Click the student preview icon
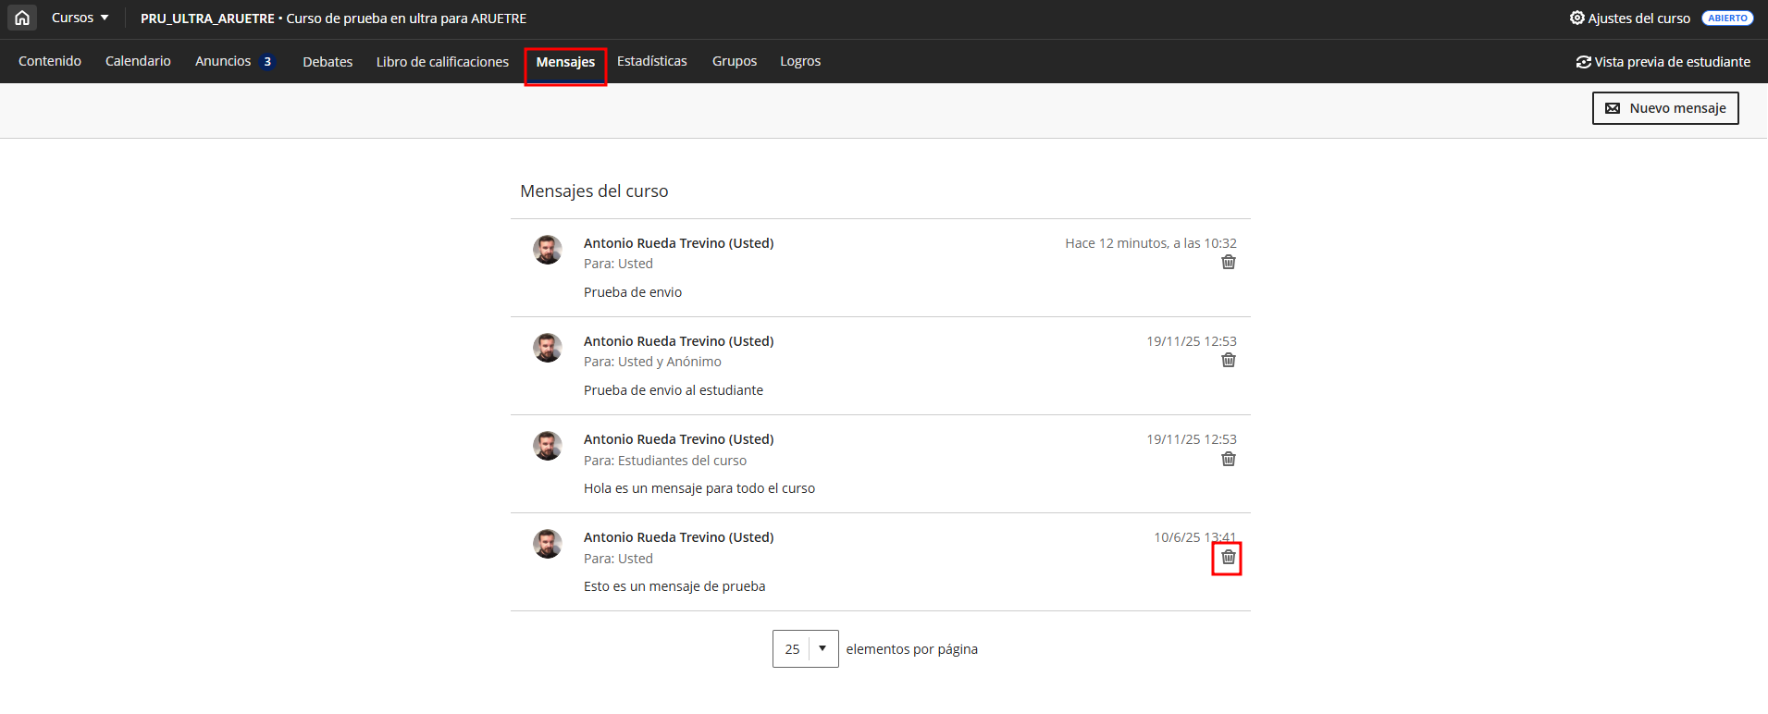The width and height of the screenshot is (1768, 714). pos(1583,62)
